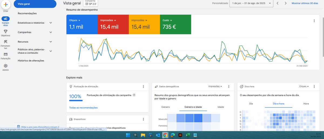Open Impressões dropdown in Dados demográficos
The height and width of the screenshot is (139, 324).
[215, 87]
